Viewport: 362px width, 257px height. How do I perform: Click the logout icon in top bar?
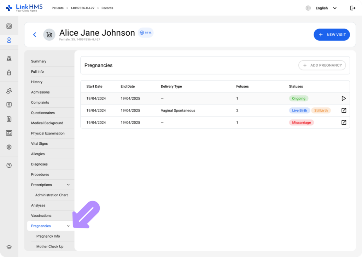(x=352, y=8)
